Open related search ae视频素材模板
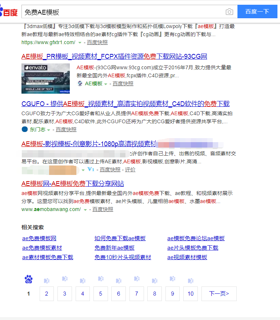280x320 pixels. tap(187, 257)
